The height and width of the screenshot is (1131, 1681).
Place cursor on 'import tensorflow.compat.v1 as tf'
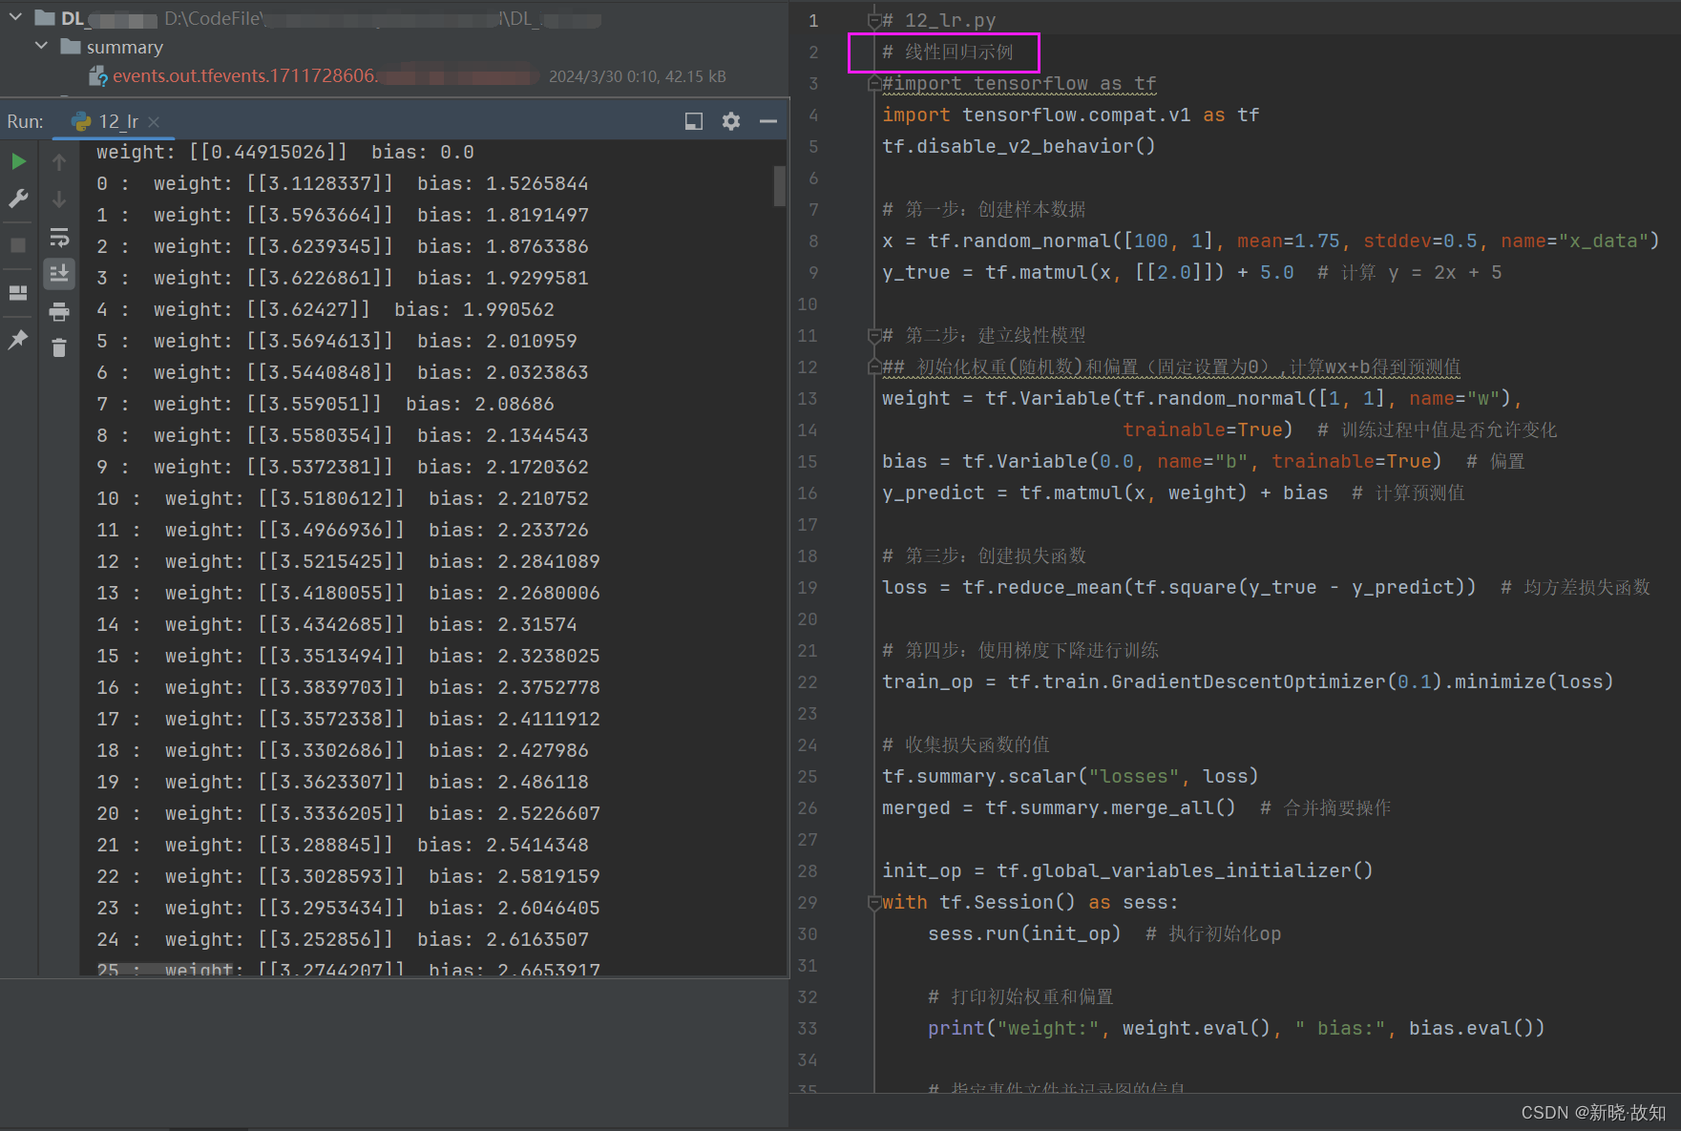click(x=1070, y=115)
